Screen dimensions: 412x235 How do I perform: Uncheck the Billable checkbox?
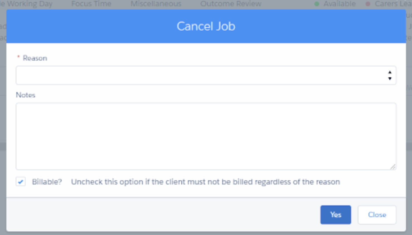21,182
